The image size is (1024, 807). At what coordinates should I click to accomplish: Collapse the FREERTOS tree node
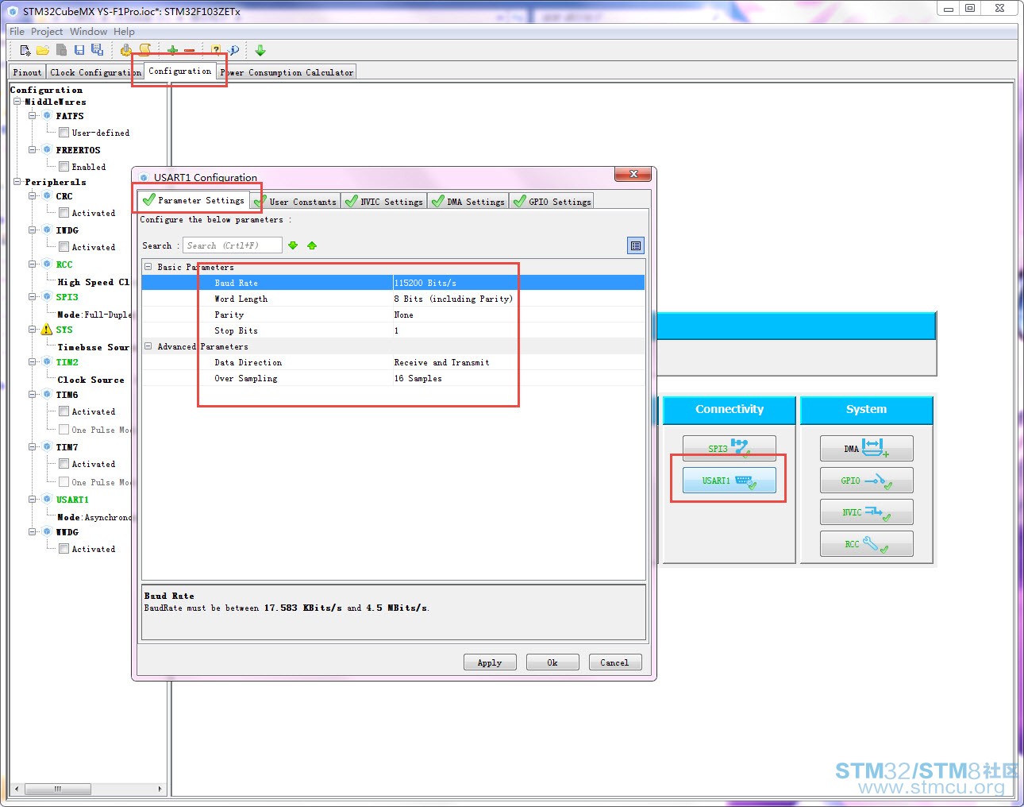33,149
